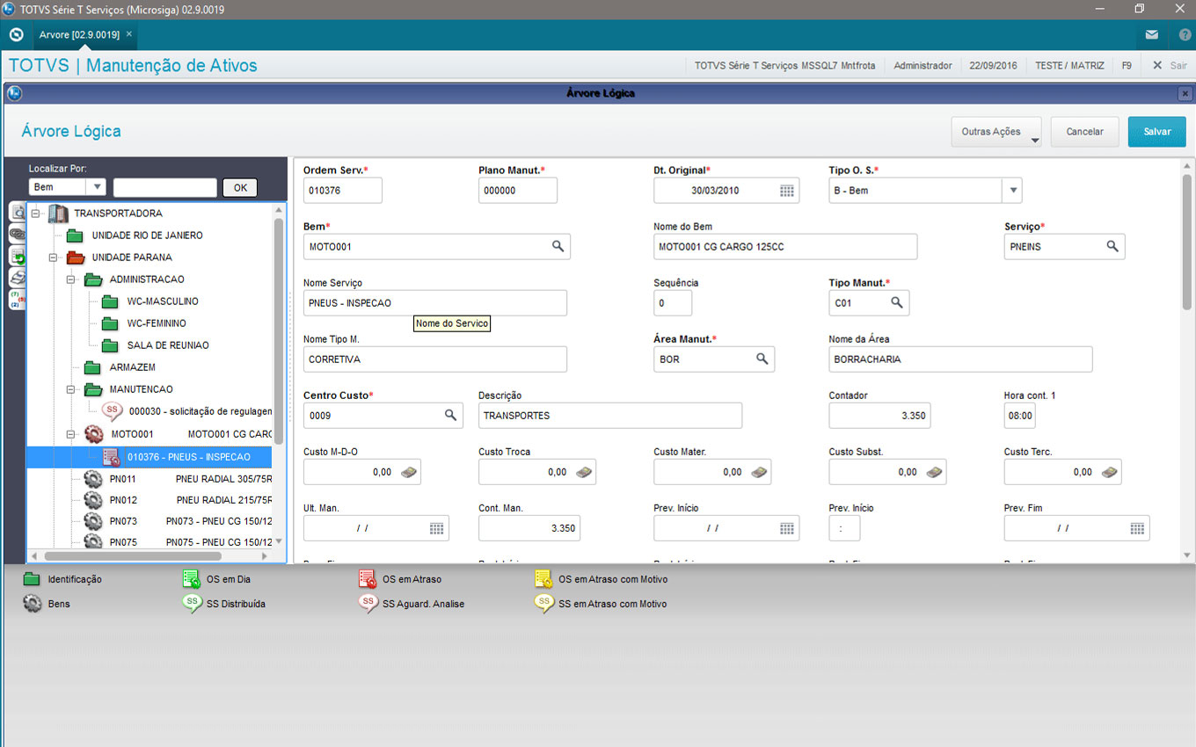Screen dimensions: 1196x747
Task: Collapse the UNIDADE PARANA tree node
Action: click(54, 257)
